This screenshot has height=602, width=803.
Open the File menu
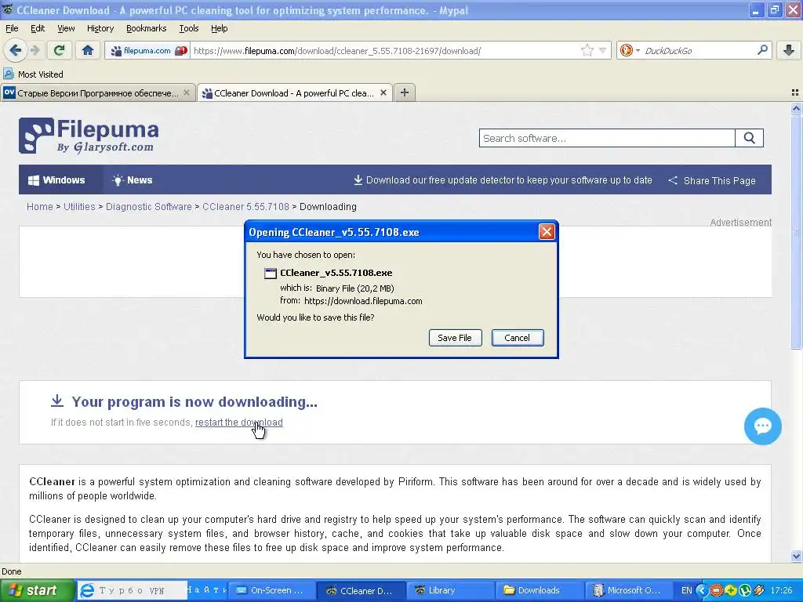point(12,28)
